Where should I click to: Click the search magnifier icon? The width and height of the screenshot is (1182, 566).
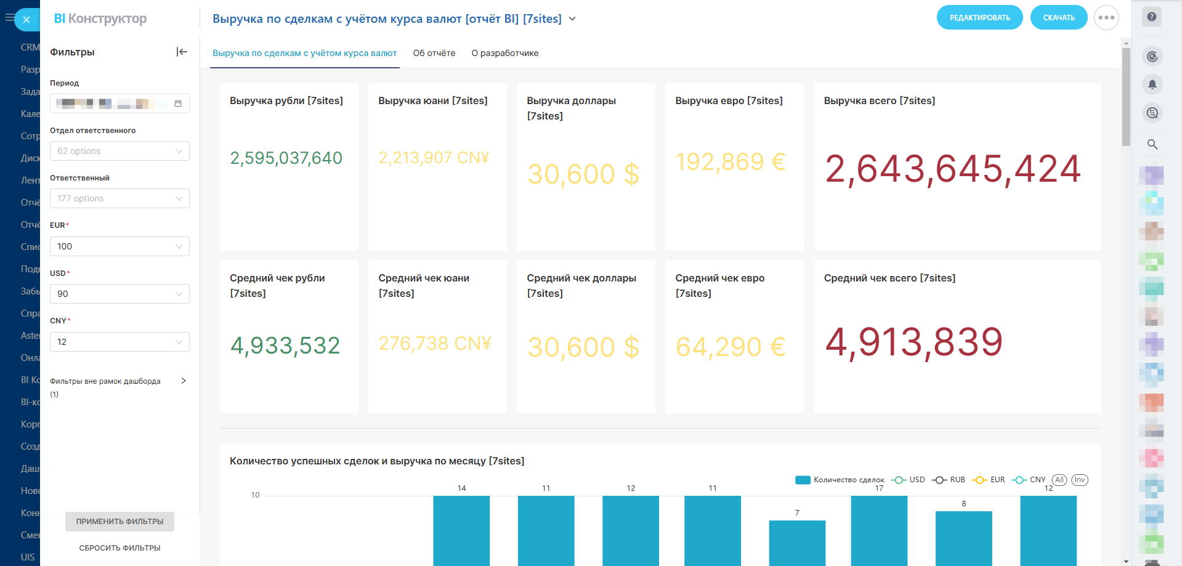1152,144
